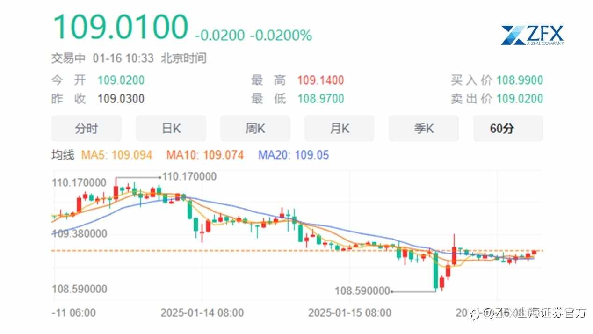Click the ZFX logo

[532, 35]
